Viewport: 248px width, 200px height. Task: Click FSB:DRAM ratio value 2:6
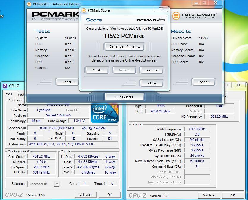click(x=197, y=135)
